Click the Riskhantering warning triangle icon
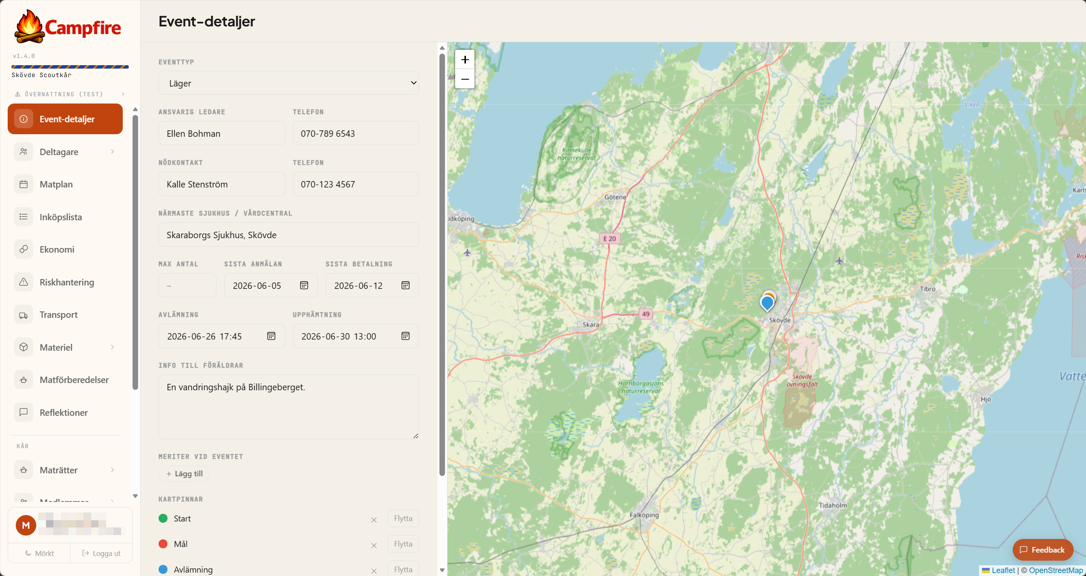 click(23, 282)
